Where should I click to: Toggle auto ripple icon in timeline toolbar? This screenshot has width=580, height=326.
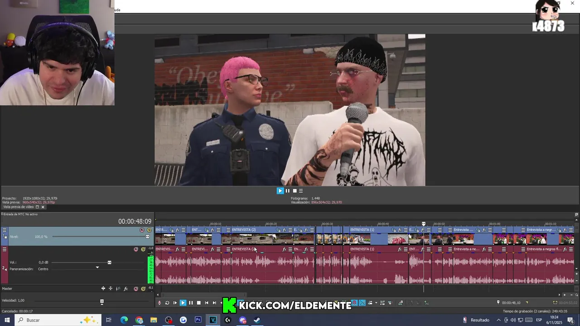point(370,303)
